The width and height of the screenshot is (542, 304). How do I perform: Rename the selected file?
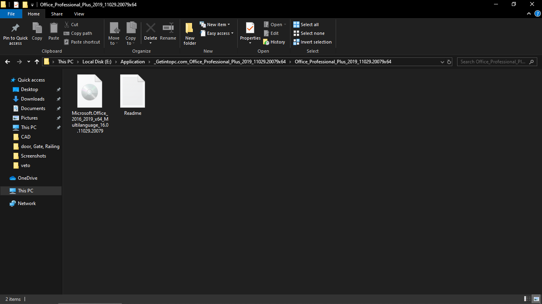click(x=168, y=32)
